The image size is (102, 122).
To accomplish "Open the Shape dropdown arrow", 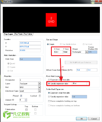I will click(87, 52).
